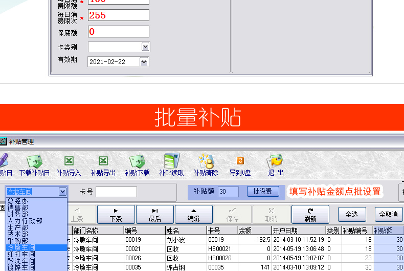Pick 红打车间 from the dropdown list
This screenshot has width=404, height=271.
click(x=21, y=254)
